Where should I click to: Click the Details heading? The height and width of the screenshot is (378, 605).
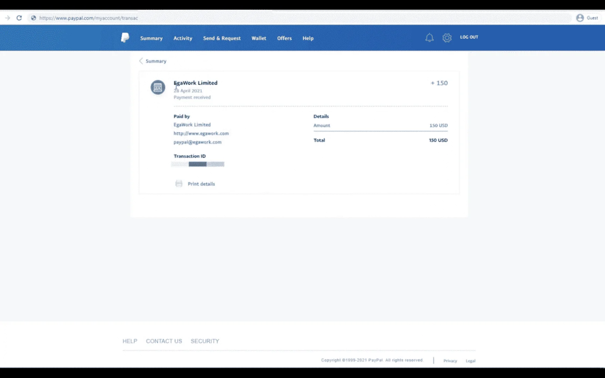pos(321,116)
